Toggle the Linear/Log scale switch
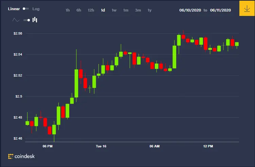Image resolution: width=255 pixels, height=167 pixels. (26, 9)
